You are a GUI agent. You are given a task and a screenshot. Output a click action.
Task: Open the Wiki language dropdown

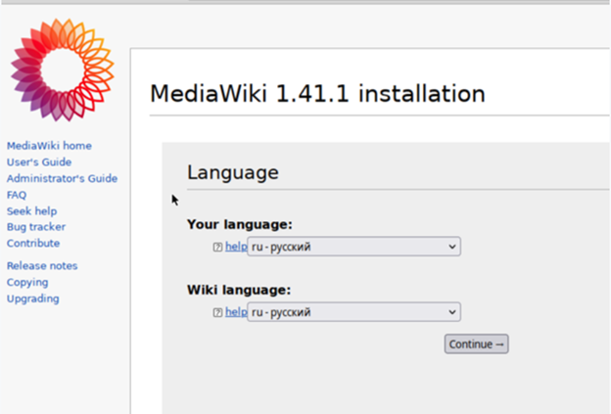click(353, 312)
